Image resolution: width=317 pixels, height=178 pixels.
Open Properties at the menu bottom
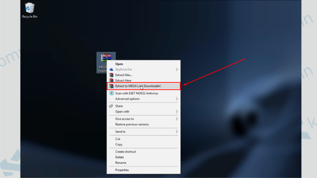tap(122, 170)
